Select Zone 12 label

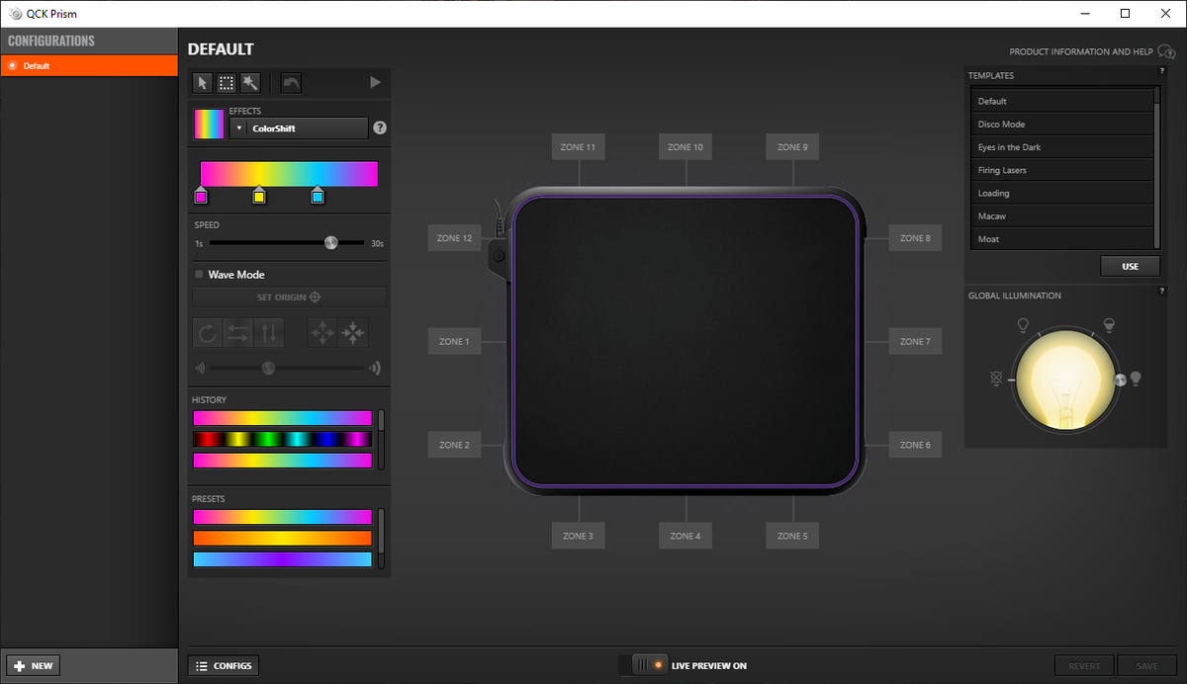click(454, 238)
